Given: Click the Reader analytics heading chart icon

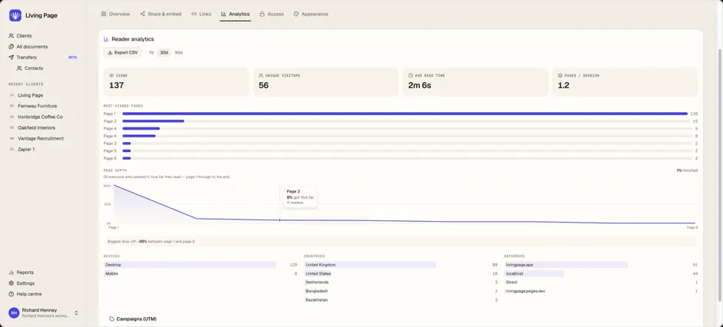Looking at the screenshot, I should 106,40.
